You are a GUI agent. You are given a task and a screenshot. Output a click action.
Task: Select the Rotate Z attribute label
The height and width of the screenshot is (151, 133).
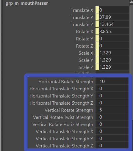(x=85, y=46)
